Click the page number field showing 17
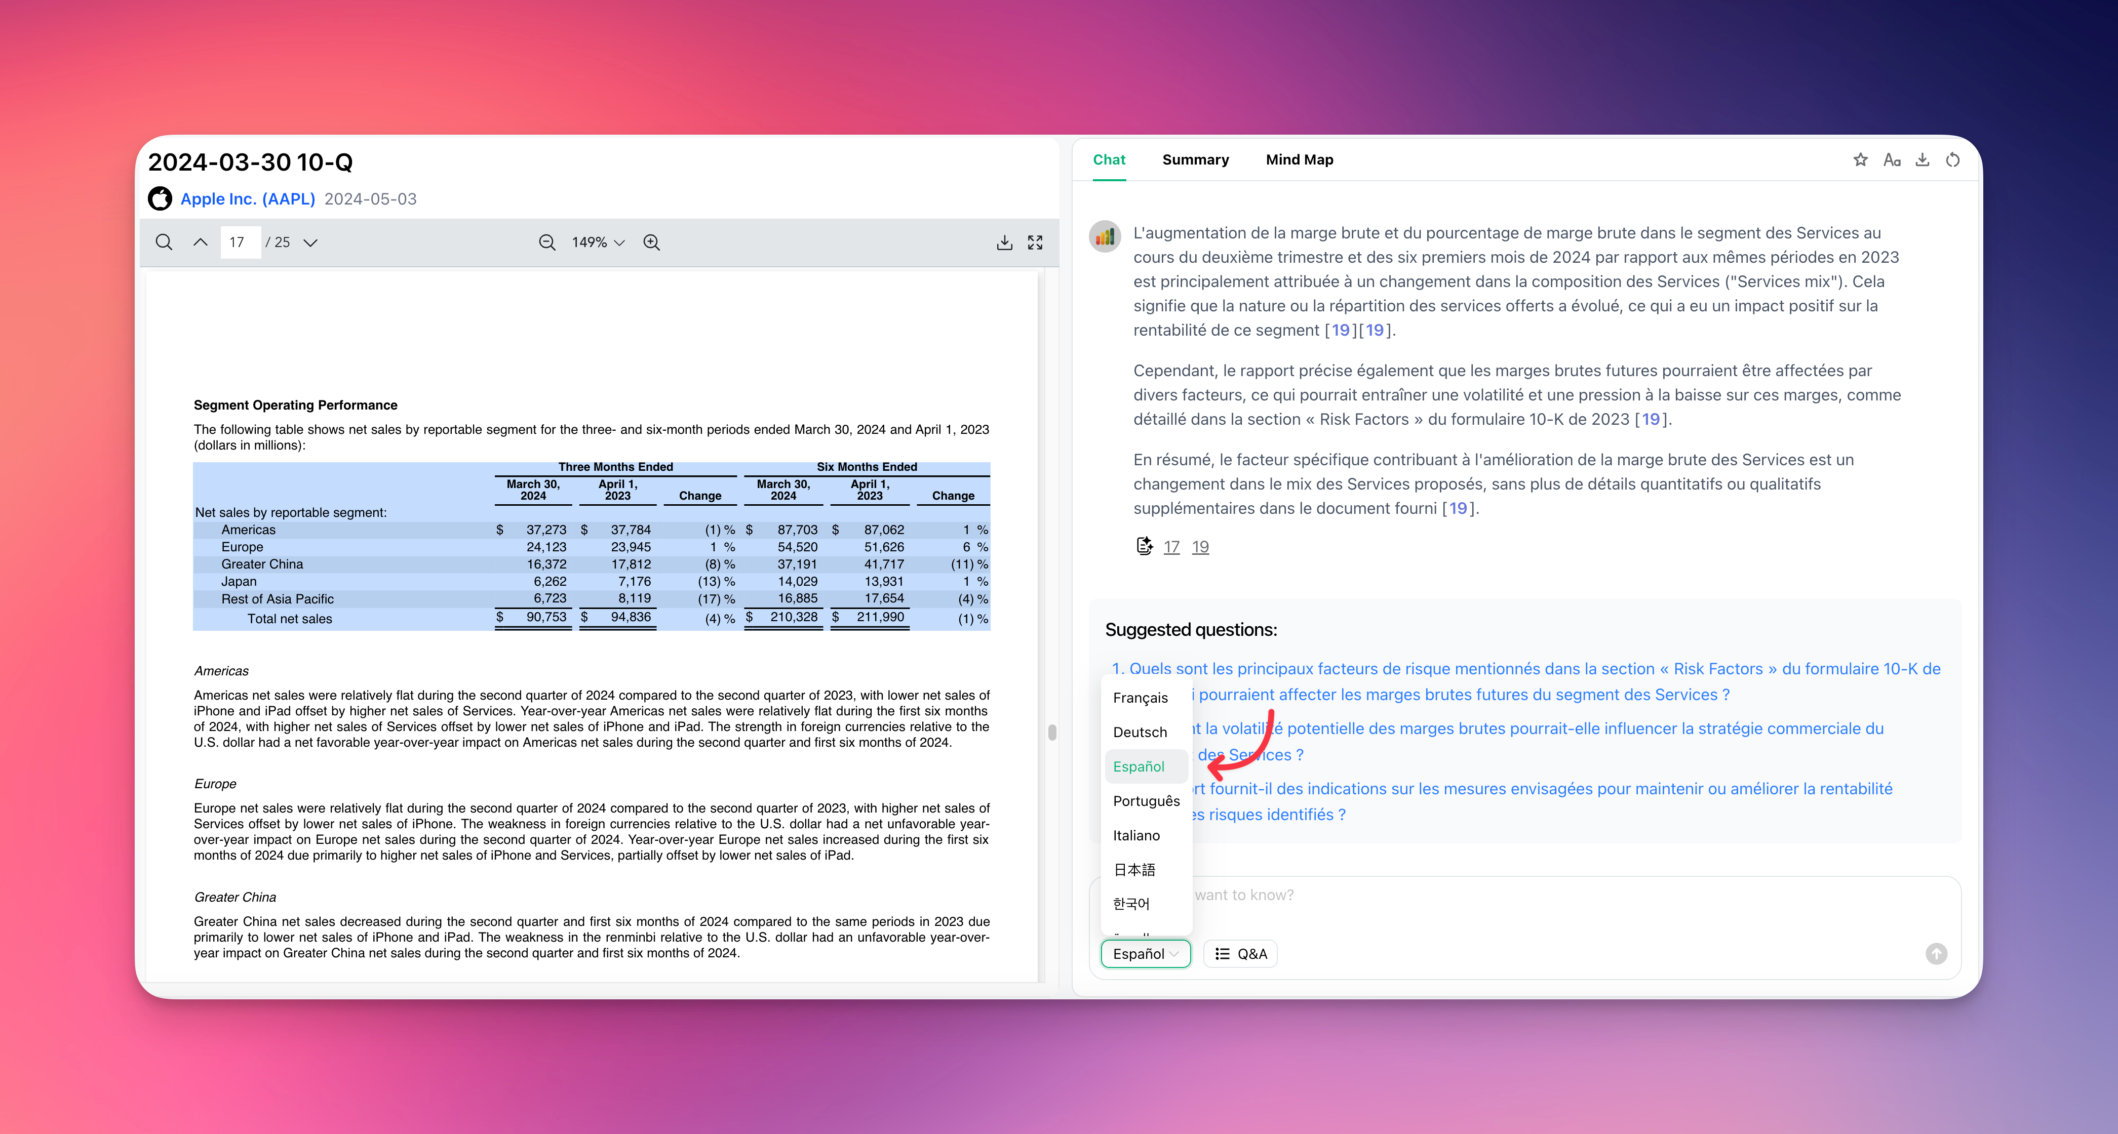Screen dimensions: 2118x1134 pyautogui.click(x=240, y=242)
